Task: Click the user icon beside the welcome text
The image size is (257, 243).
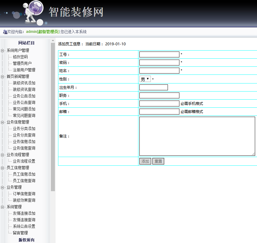Action: (5, 32)
